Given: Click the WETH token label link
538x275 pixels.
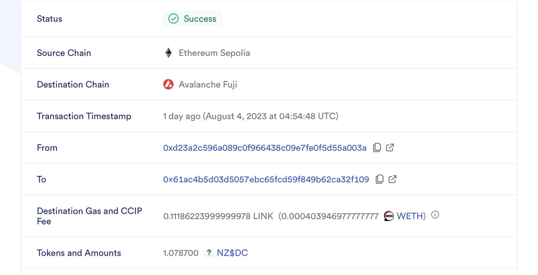Looking at the screenshot, I should click(409, 216).
